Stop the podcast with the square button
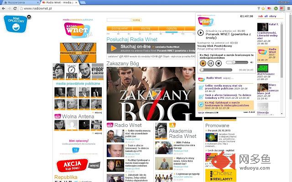 coord(218,63)
